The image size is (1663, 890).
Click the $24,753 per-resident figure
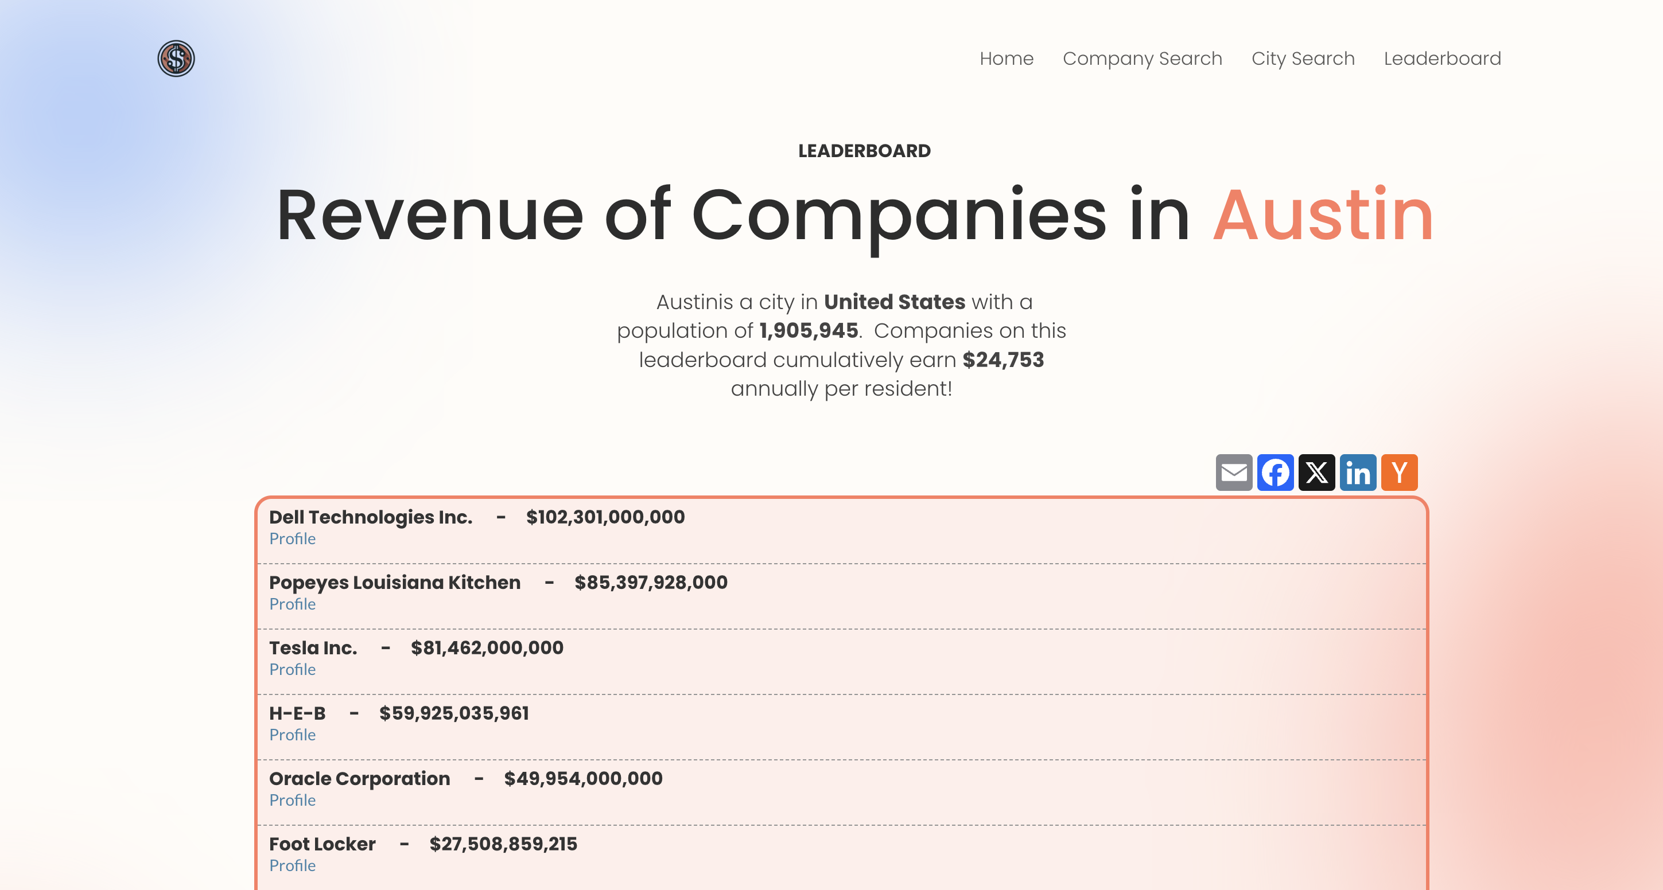click(x=1003, y=360)
